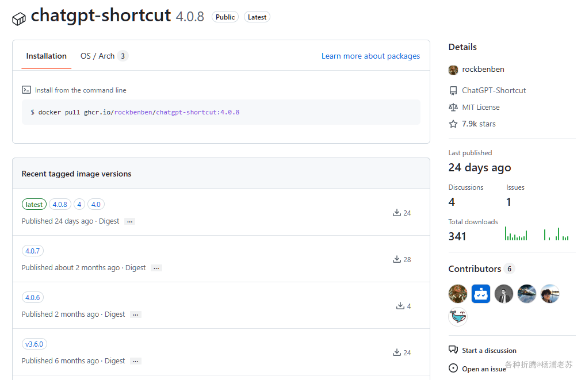Viewport: 585px width, 380px height.
Task: Click the Latest badge next to the title
Action: point(257,17)
